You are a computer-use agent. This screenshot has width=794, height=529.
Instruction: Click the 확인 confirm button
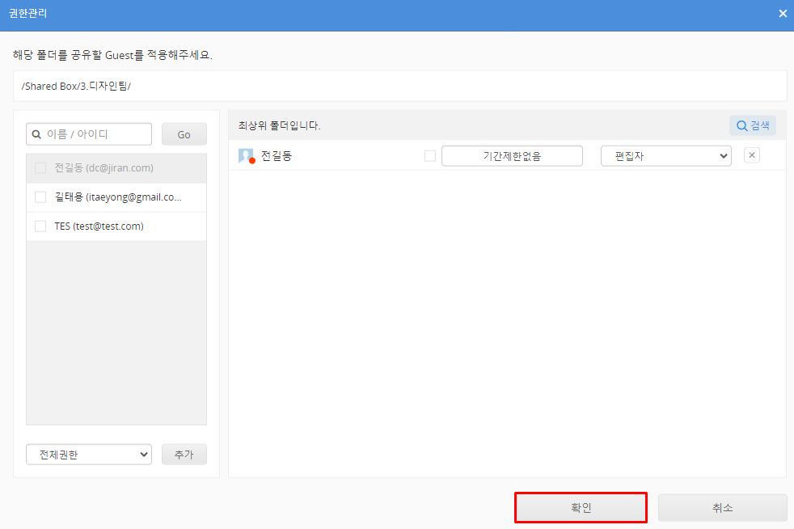click(x=581, y=508)
